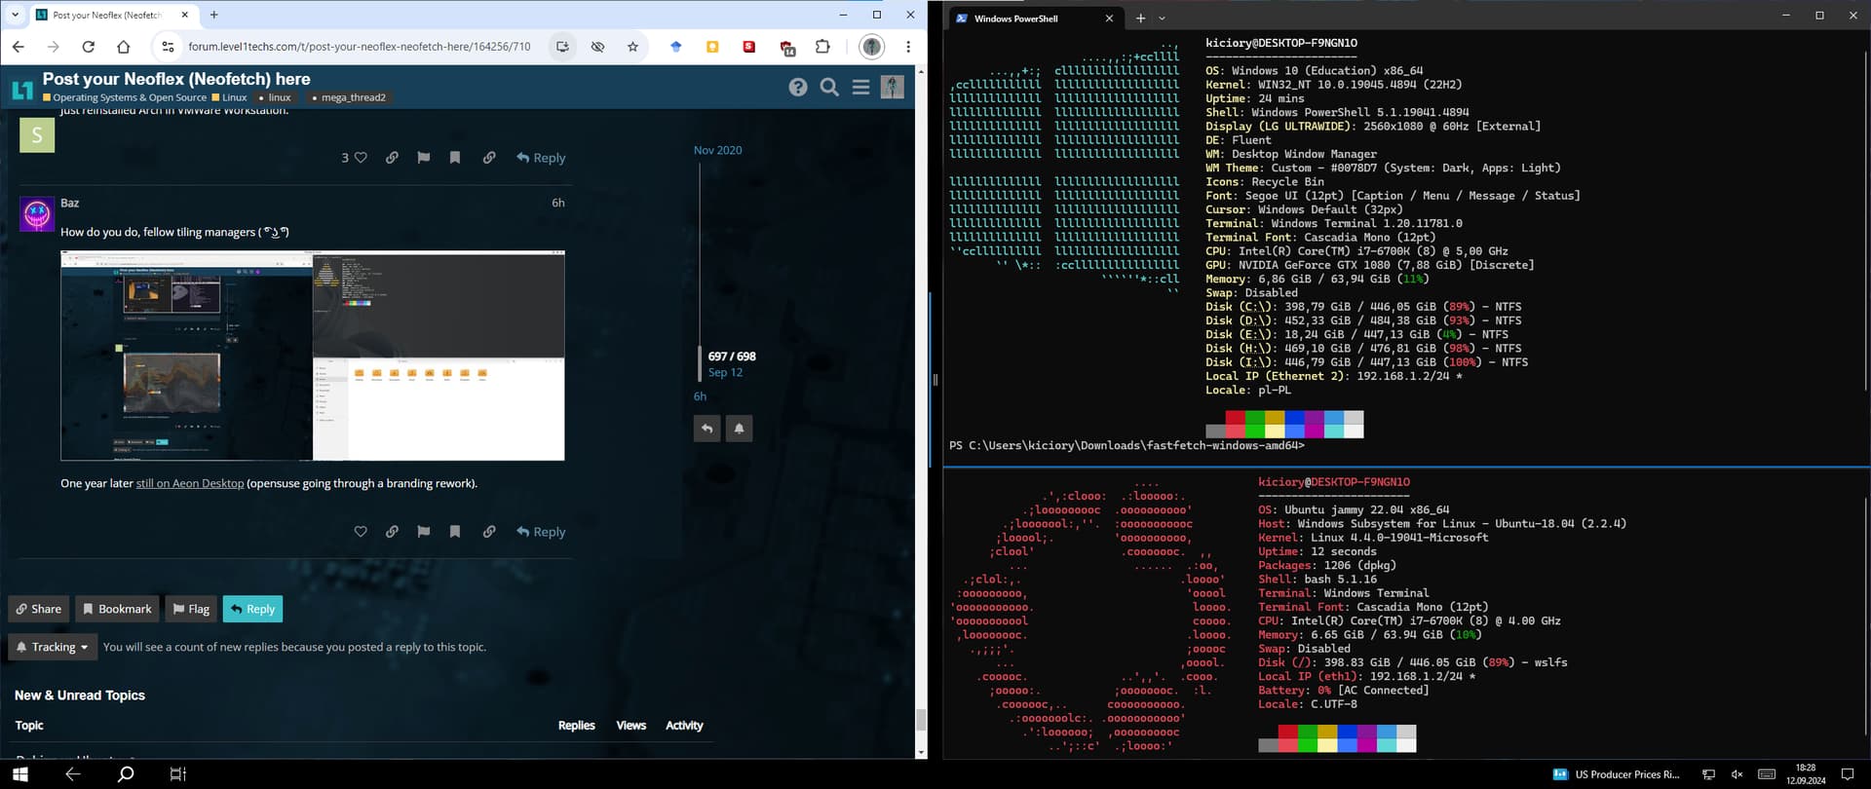The width and height of the screenshot is (1871, 789).
Task: Switch to the Windows PowerShell tab
Action: (1015, 19)
